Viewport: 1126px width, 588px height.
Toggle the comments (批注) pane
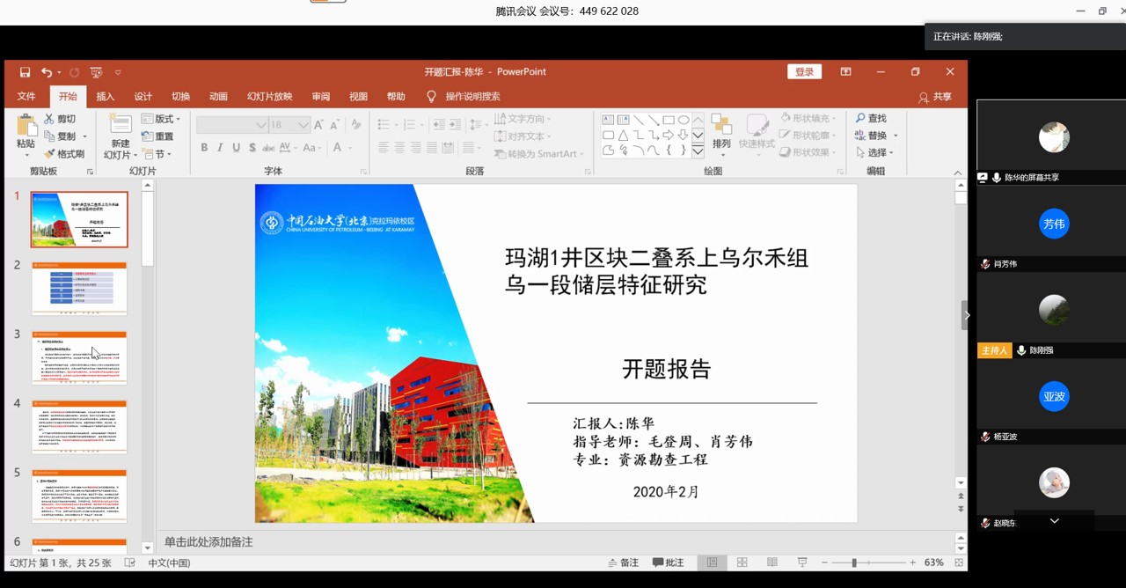[x=668, y=562]
